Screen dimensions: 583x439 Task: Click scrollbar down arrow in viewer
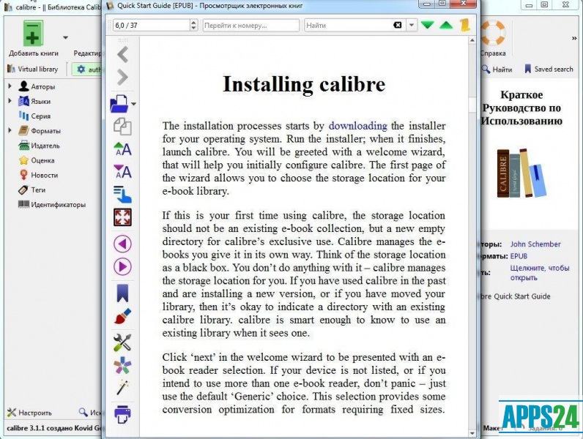pyautogui.click(x=472, y=433)
